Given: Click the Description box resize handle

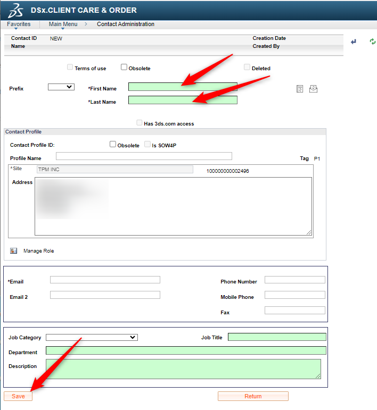Looking at the screenshot, I should click(318, 375).
